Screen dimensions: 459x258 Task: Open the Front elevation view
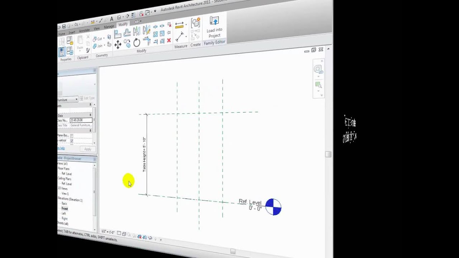point(65,209)
